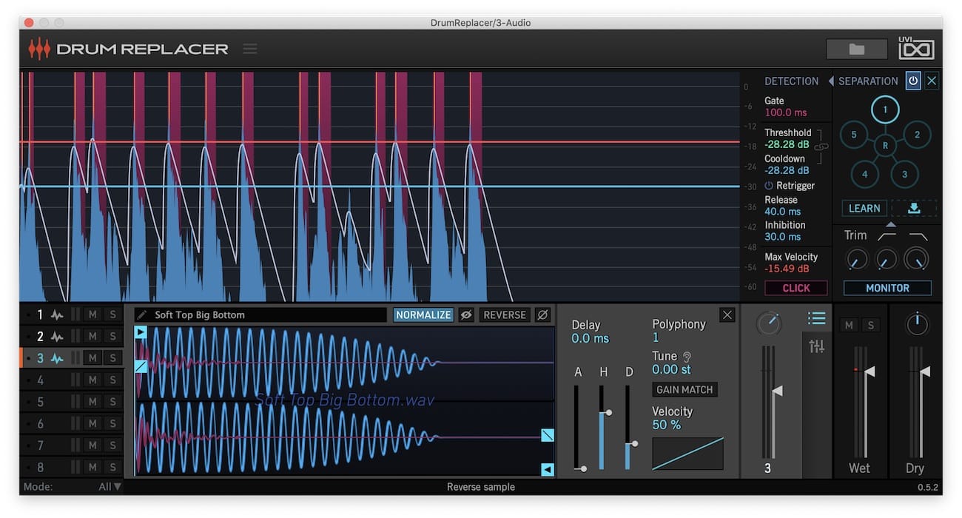
Task: Open the mixer faders view icon
Action: [x=816, y=346]
